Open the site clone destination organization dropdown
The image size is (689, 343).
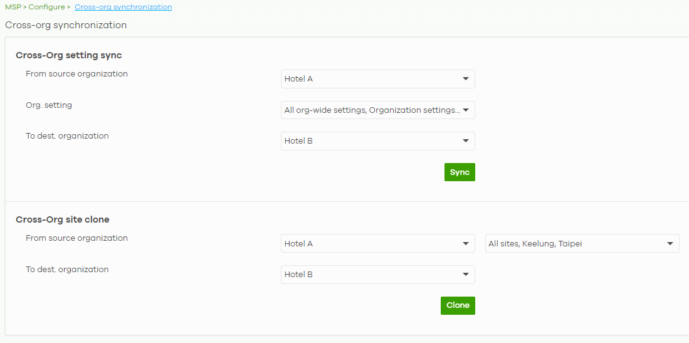pos(378,275)
